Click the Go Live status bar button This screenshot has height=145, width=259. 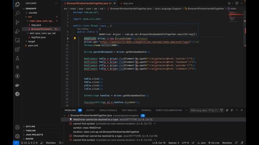click(214, 143)
